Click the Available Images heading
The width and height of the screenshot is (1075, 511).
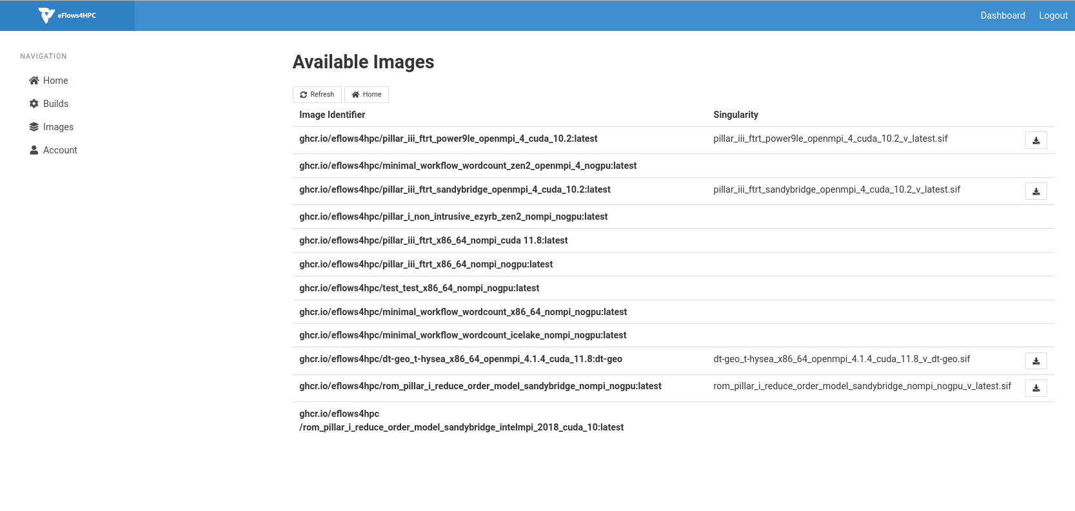(364, 62)
